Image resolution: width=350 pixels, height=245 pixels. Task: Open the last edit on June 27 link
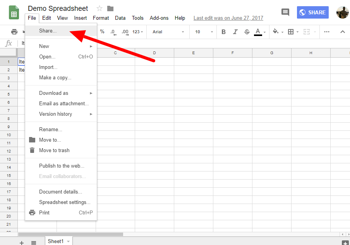pyautogui.click(x=228, y=18)
